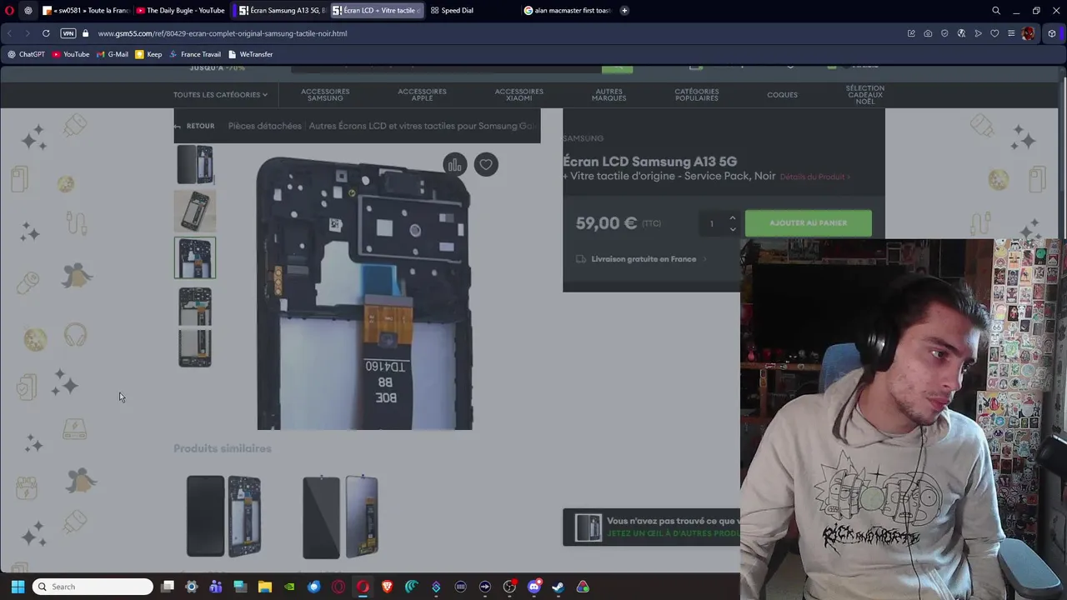This screenshot has height=600, width=1067.
Task: Open Settings gear in taskbar
Action: [x=192, y=587]
